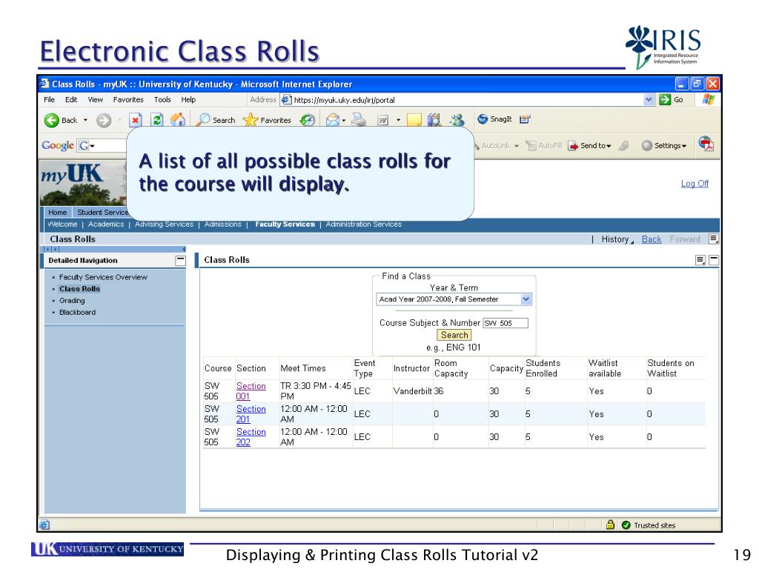Open the Section 001 class roll link
Image resolution: width=759 pixels, height=569 pixels.
[x=251, y=391]
